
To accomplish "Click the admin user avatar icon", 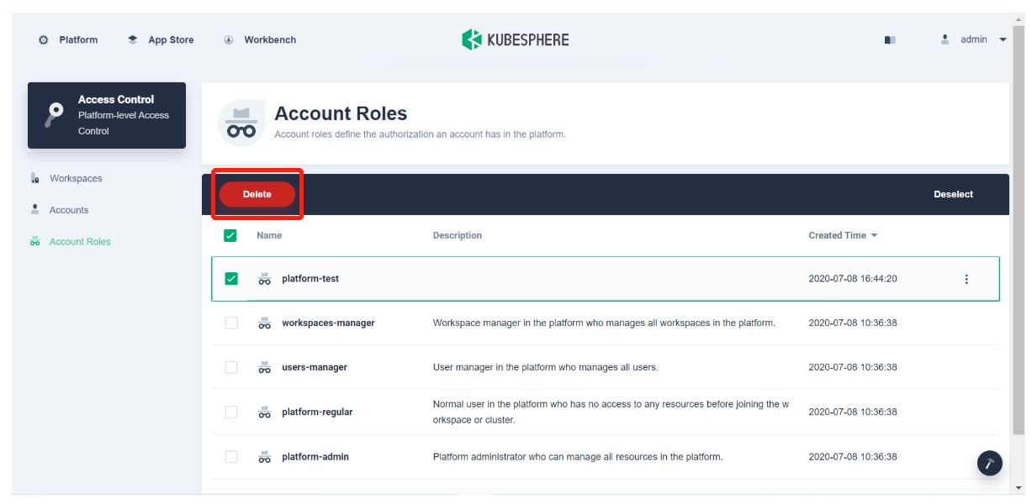I will tap(945, 39).
